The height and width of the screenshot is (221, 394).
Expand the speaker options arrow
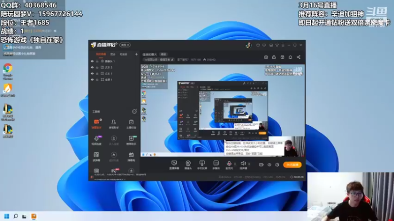click(249, 164)
